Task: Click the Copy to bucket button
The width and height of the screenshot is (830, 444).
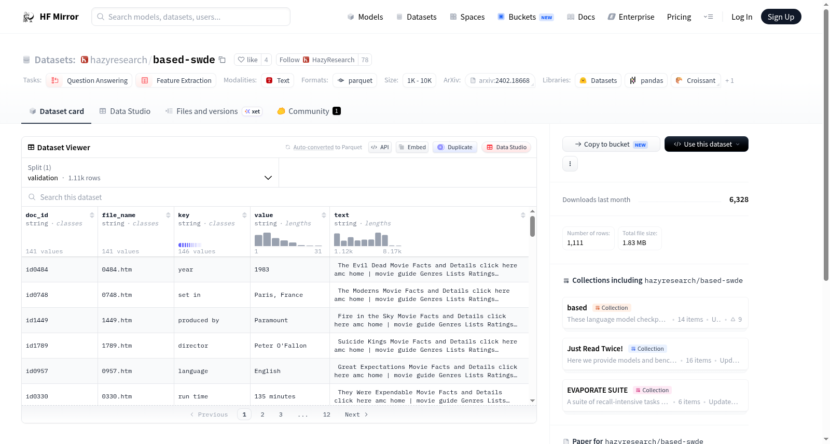Action: click(611, 144)
